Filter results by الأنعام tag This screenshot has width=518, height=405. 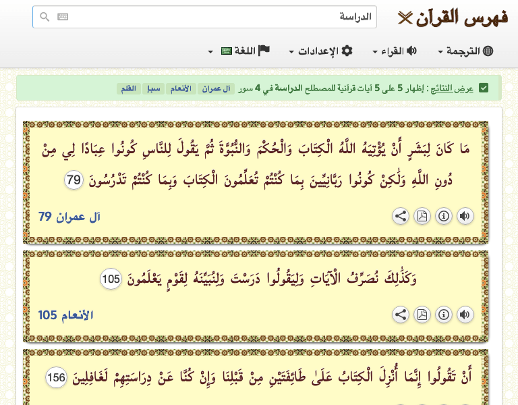coord(181,88)
